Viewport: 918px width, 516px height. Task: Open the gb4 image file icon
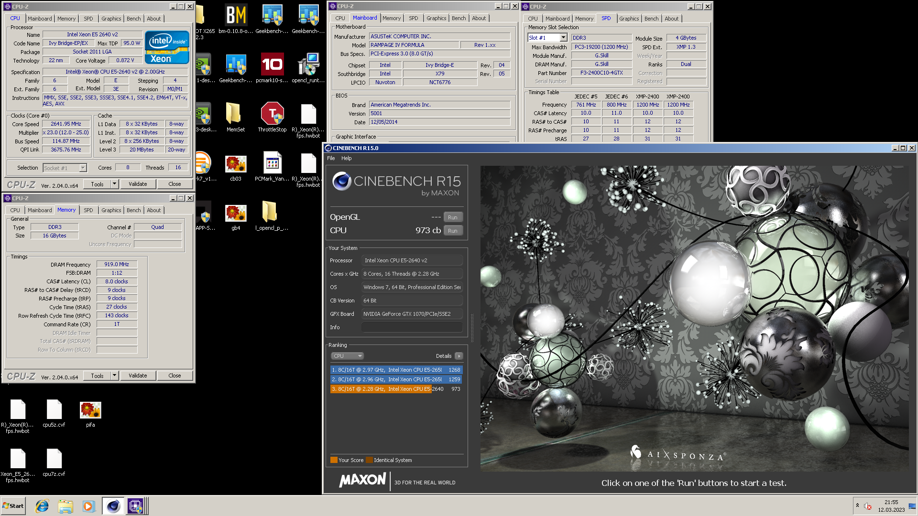click(236, 216)
